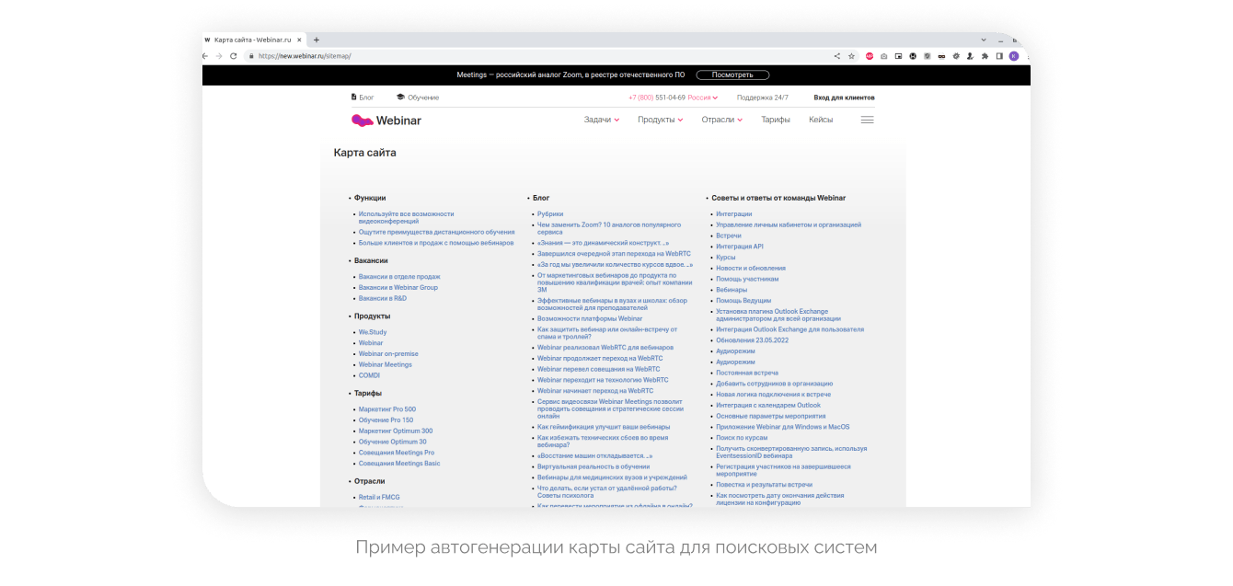The width and height of the screenshot is (1233, 586).
Task: Open 'Постоянная встреча' link
Action: pyautogui.click(x=747, y=373)
